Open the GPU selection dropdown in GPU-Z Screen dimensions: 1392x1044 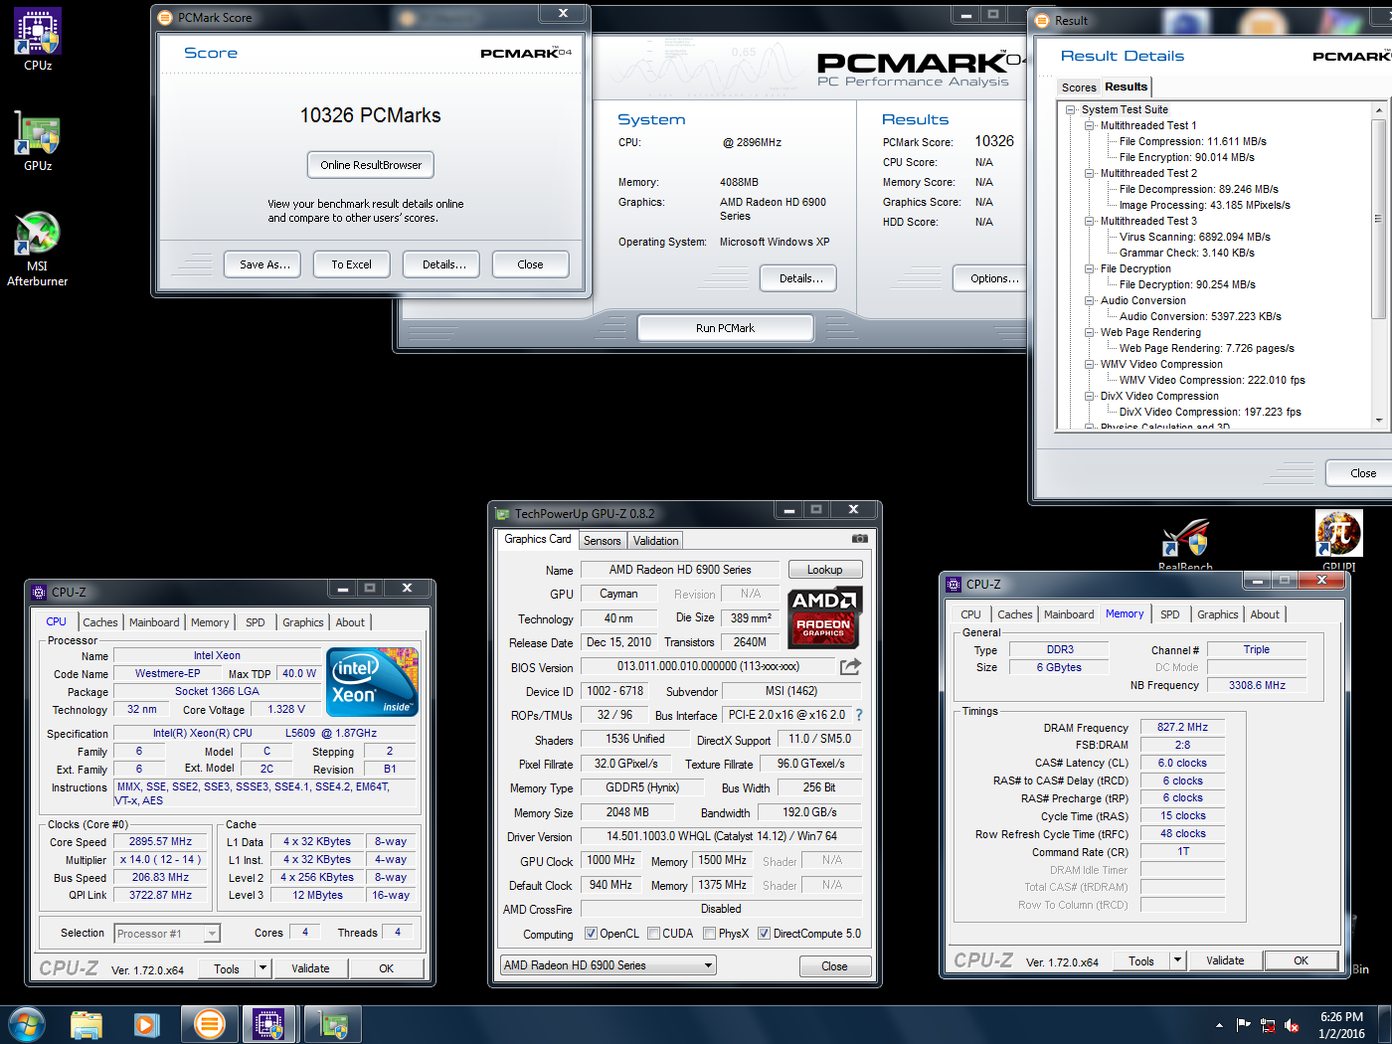point(608,965)
